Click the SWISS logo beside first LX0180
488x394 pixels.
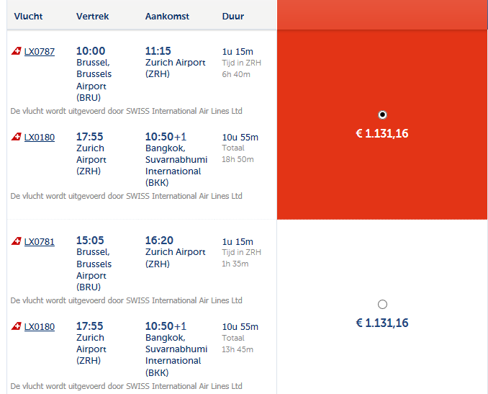pos(17,137)
